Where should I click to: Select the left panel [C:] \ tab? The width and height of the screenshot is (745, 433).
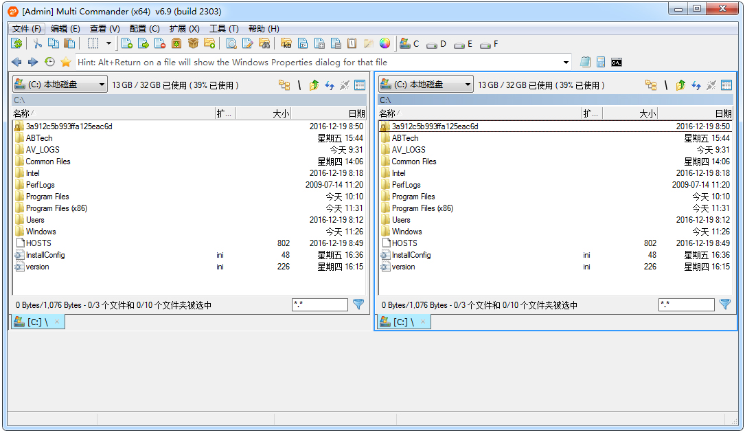click(x=38, y=322)
